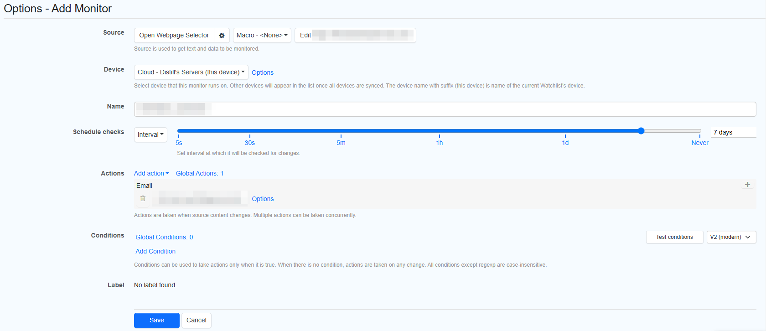Delete the Email action with trash icon
Screen dimensions: 766x331
[143, 199]
